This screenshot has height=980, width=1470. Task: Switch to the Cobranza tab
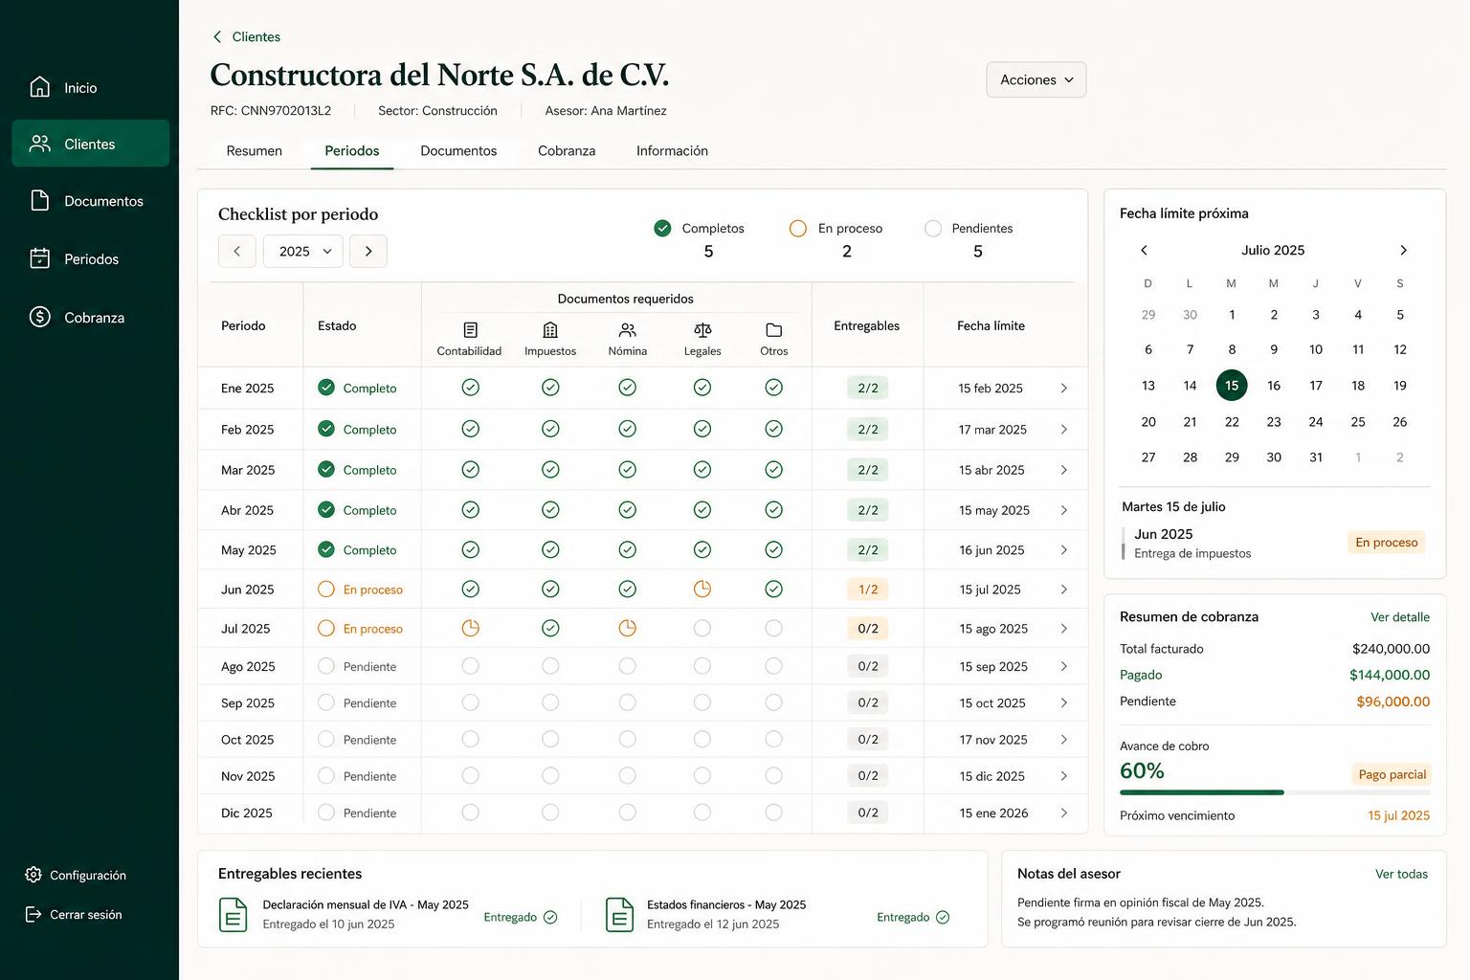click(567, 150)
